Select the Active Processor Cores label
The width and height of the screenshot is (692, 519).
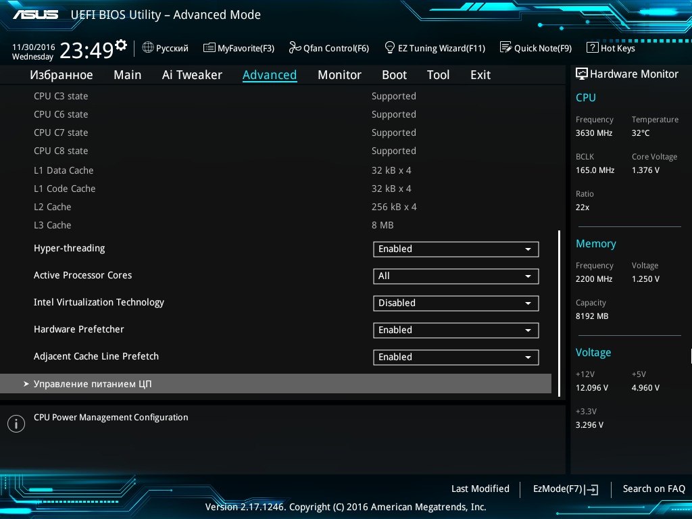(83, 276)
